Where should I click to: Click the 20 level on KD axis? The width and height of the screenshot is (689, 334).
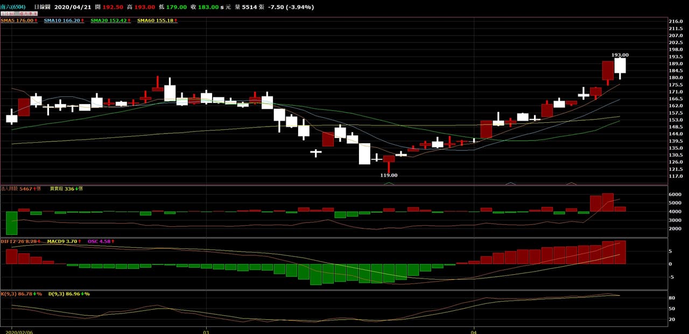672,319
